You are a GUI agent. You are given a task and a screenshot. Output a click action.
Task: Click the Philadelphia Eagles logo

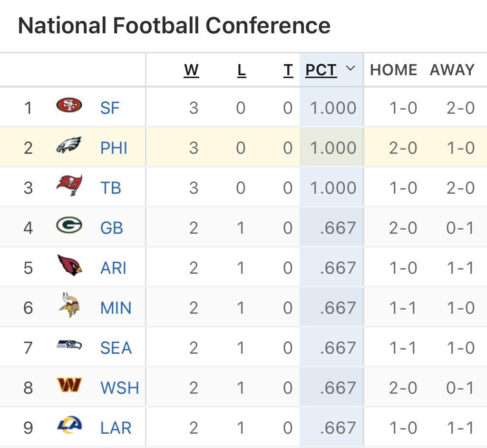click(x=69, y=145)
